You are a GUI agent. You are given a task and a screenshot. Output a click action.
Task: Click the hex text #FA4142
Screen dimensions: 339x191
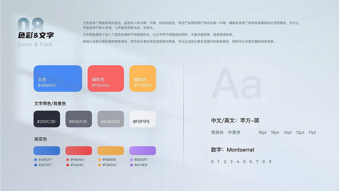77,165
